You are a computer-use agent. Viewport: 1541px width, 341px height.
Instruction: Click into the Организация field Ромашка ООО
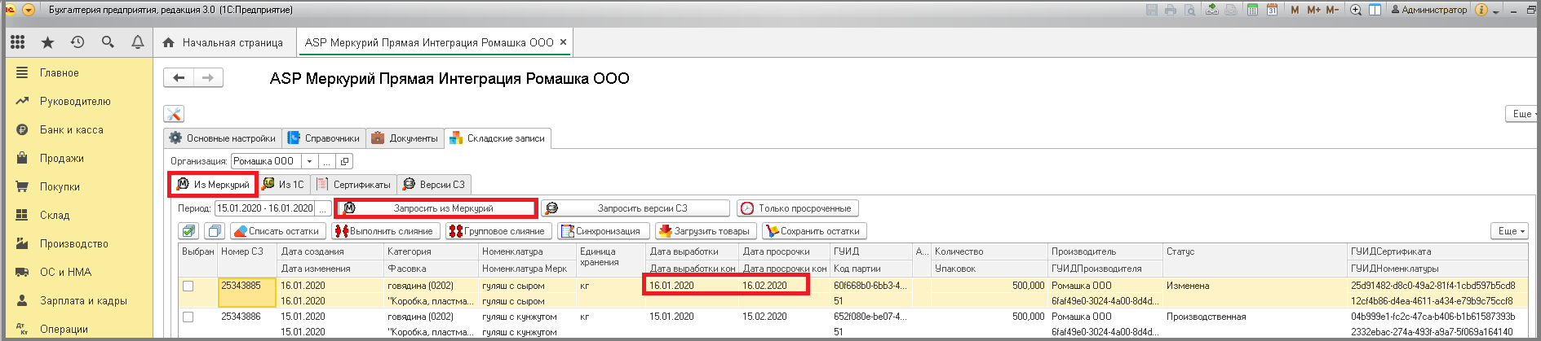266,161
